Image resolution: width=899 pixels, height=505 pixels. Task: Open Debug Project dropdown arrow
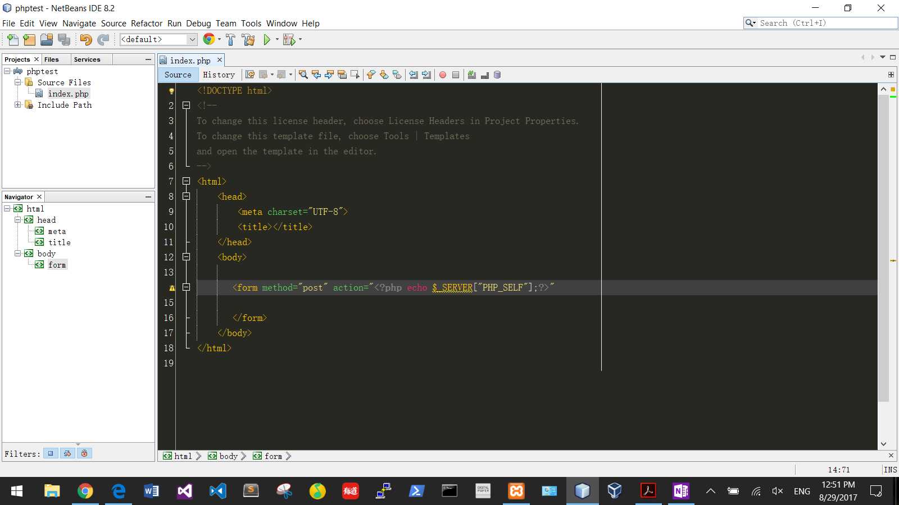[300, 39]
